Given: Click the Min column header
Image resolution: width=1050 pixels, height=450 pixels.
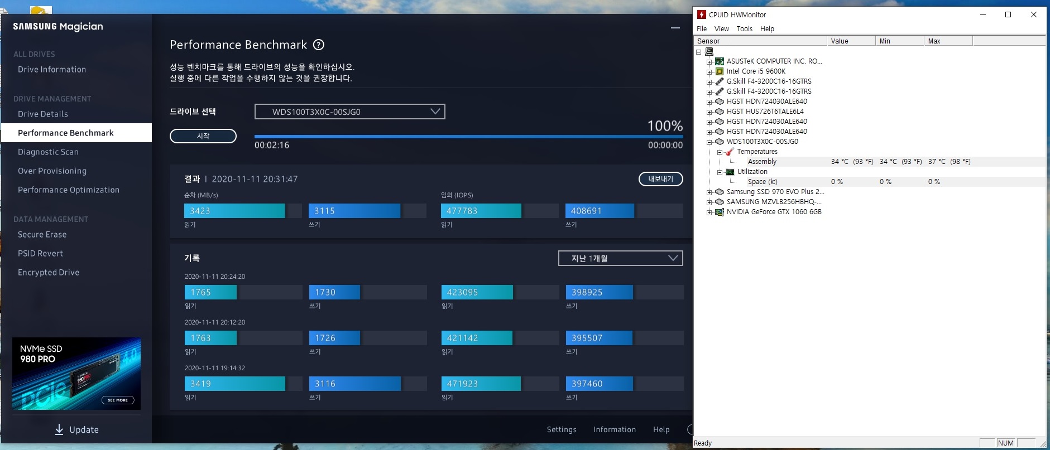Looking at the screenshot, I should click(x=899, y=41).
